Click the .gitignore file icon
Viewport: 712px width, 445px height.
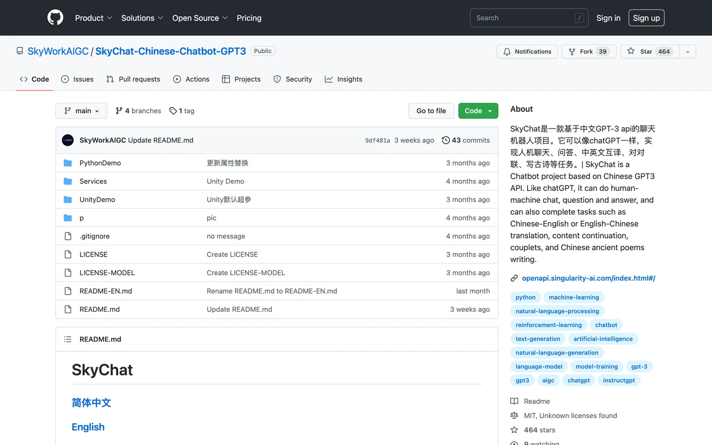68,236
